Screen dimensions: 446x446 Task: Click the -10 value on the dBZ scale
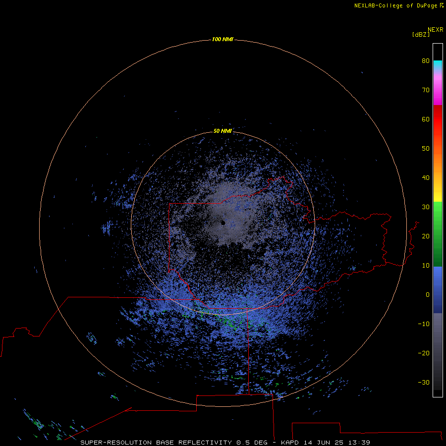click(424, 324)
